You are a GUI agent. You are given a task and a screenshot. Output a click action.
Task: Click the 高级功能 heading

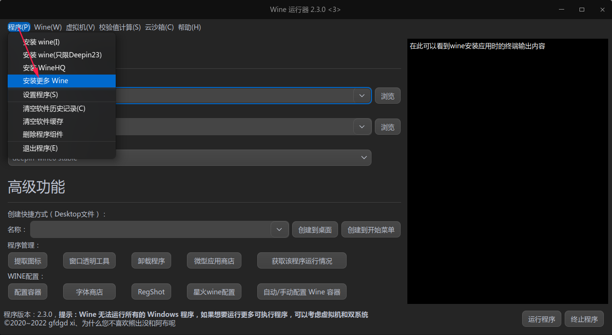point(36,187)
